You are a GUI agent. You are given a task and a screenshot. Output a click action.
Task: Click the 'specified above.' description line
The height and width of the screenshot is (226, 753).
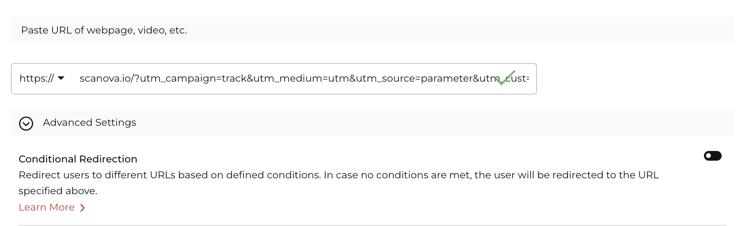[58, 191]
